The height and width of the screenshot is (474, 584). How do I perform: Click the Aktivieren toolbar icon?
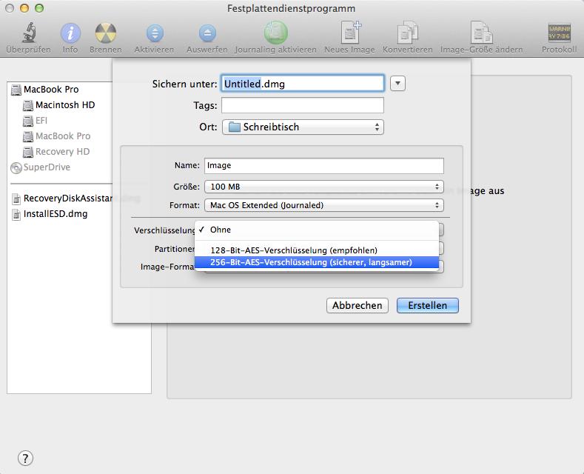pyautogui.click(x=155, y=33)
